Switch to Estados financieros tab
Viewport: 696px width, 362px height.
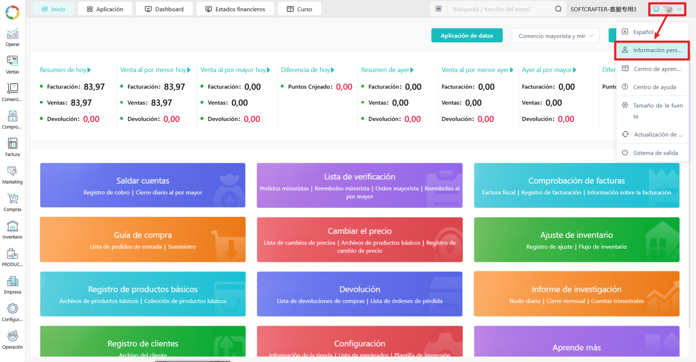pos(235,9)
